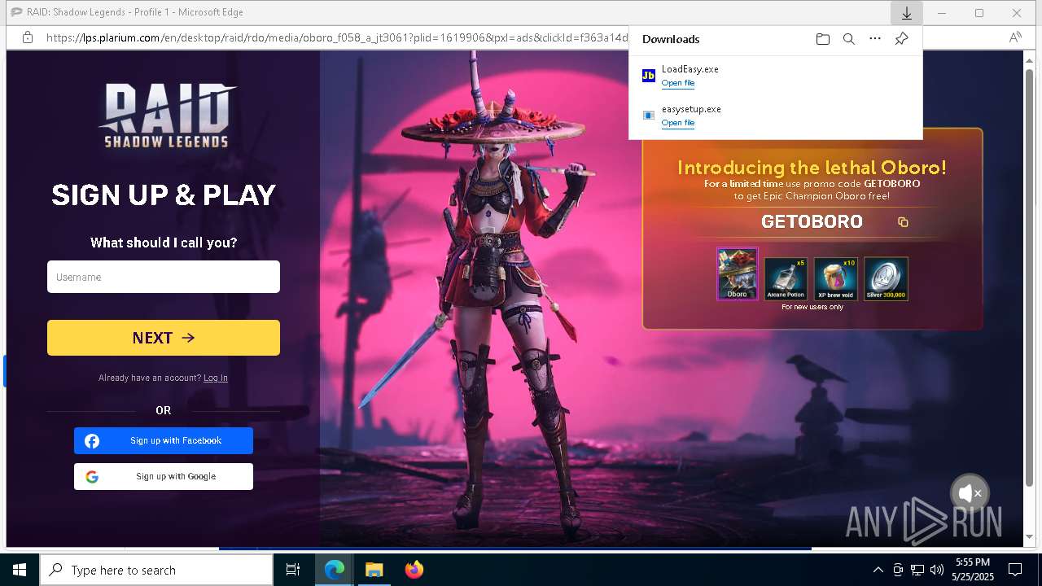1042x586 pixels.
Task: Click the address bar URL
Action: tap(337, 37)
